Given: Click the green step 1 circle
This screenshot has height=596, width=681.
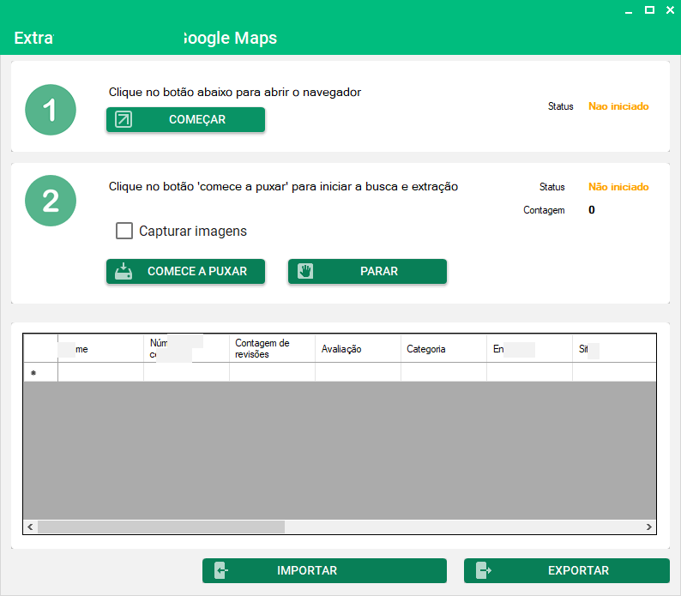Looking at the screenshot, I should 51,110.
